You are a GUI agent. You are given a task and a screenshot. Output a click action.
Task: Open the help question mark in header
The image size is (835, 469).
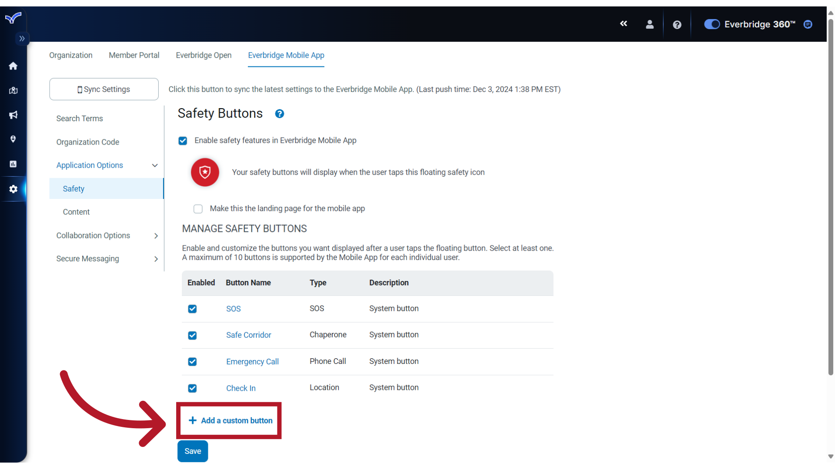pyautogui.click(x=677, y=25)
